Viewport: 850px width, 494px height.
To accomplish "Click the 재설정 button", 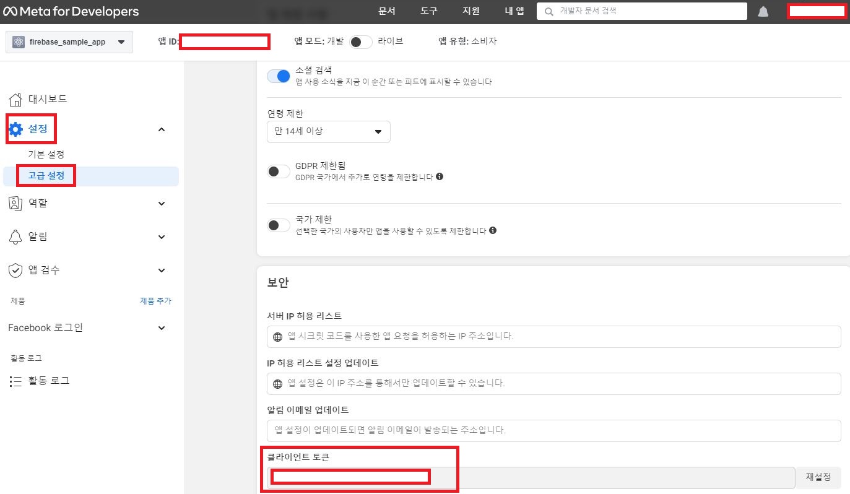I will tap(818, 477).
